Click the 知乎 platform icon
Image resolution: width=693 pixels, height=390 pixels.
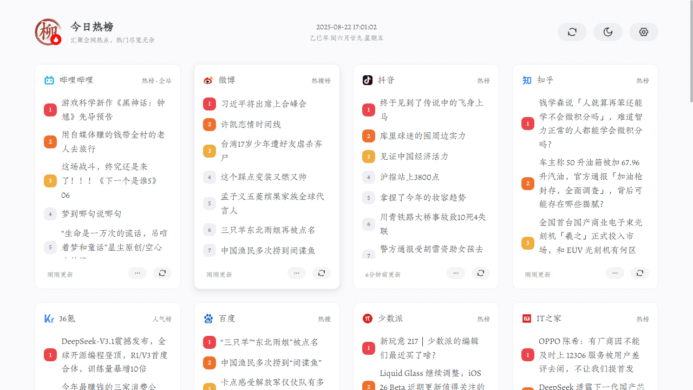pyautogui.click(x=527, y=80)
